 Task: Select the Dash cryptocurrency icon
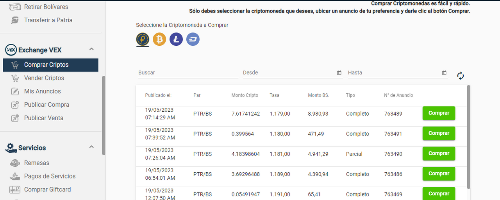(193, 39)
